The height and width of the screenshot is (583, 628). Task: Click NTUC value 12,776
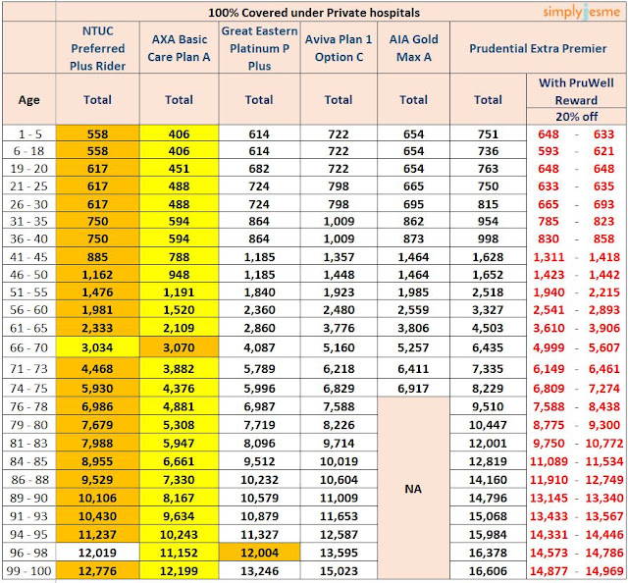coord(97,571)
